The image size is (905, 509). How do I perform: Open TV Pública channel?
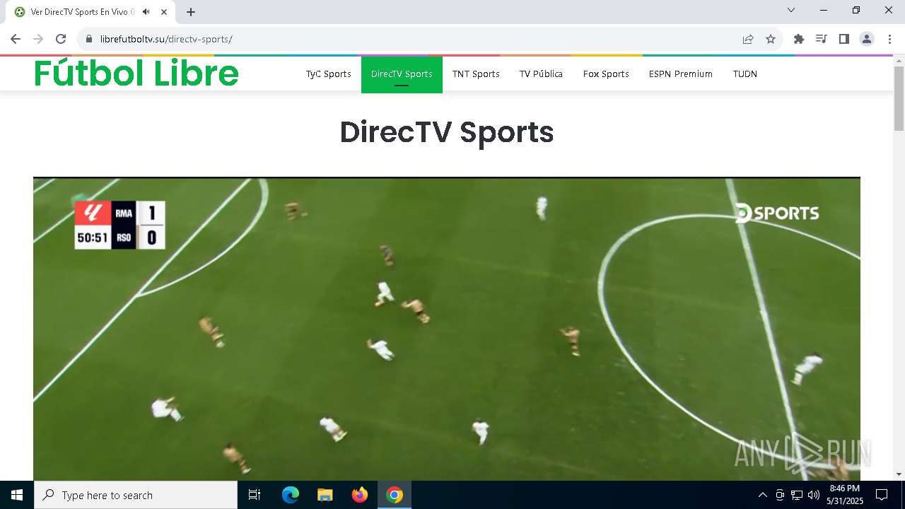coord(541,74)
